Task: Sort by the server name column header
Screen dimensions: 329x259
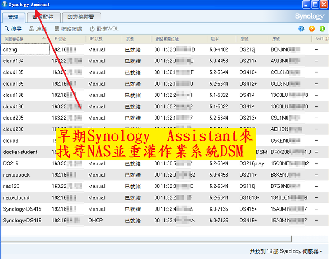Action: click(x=25, y=39)
